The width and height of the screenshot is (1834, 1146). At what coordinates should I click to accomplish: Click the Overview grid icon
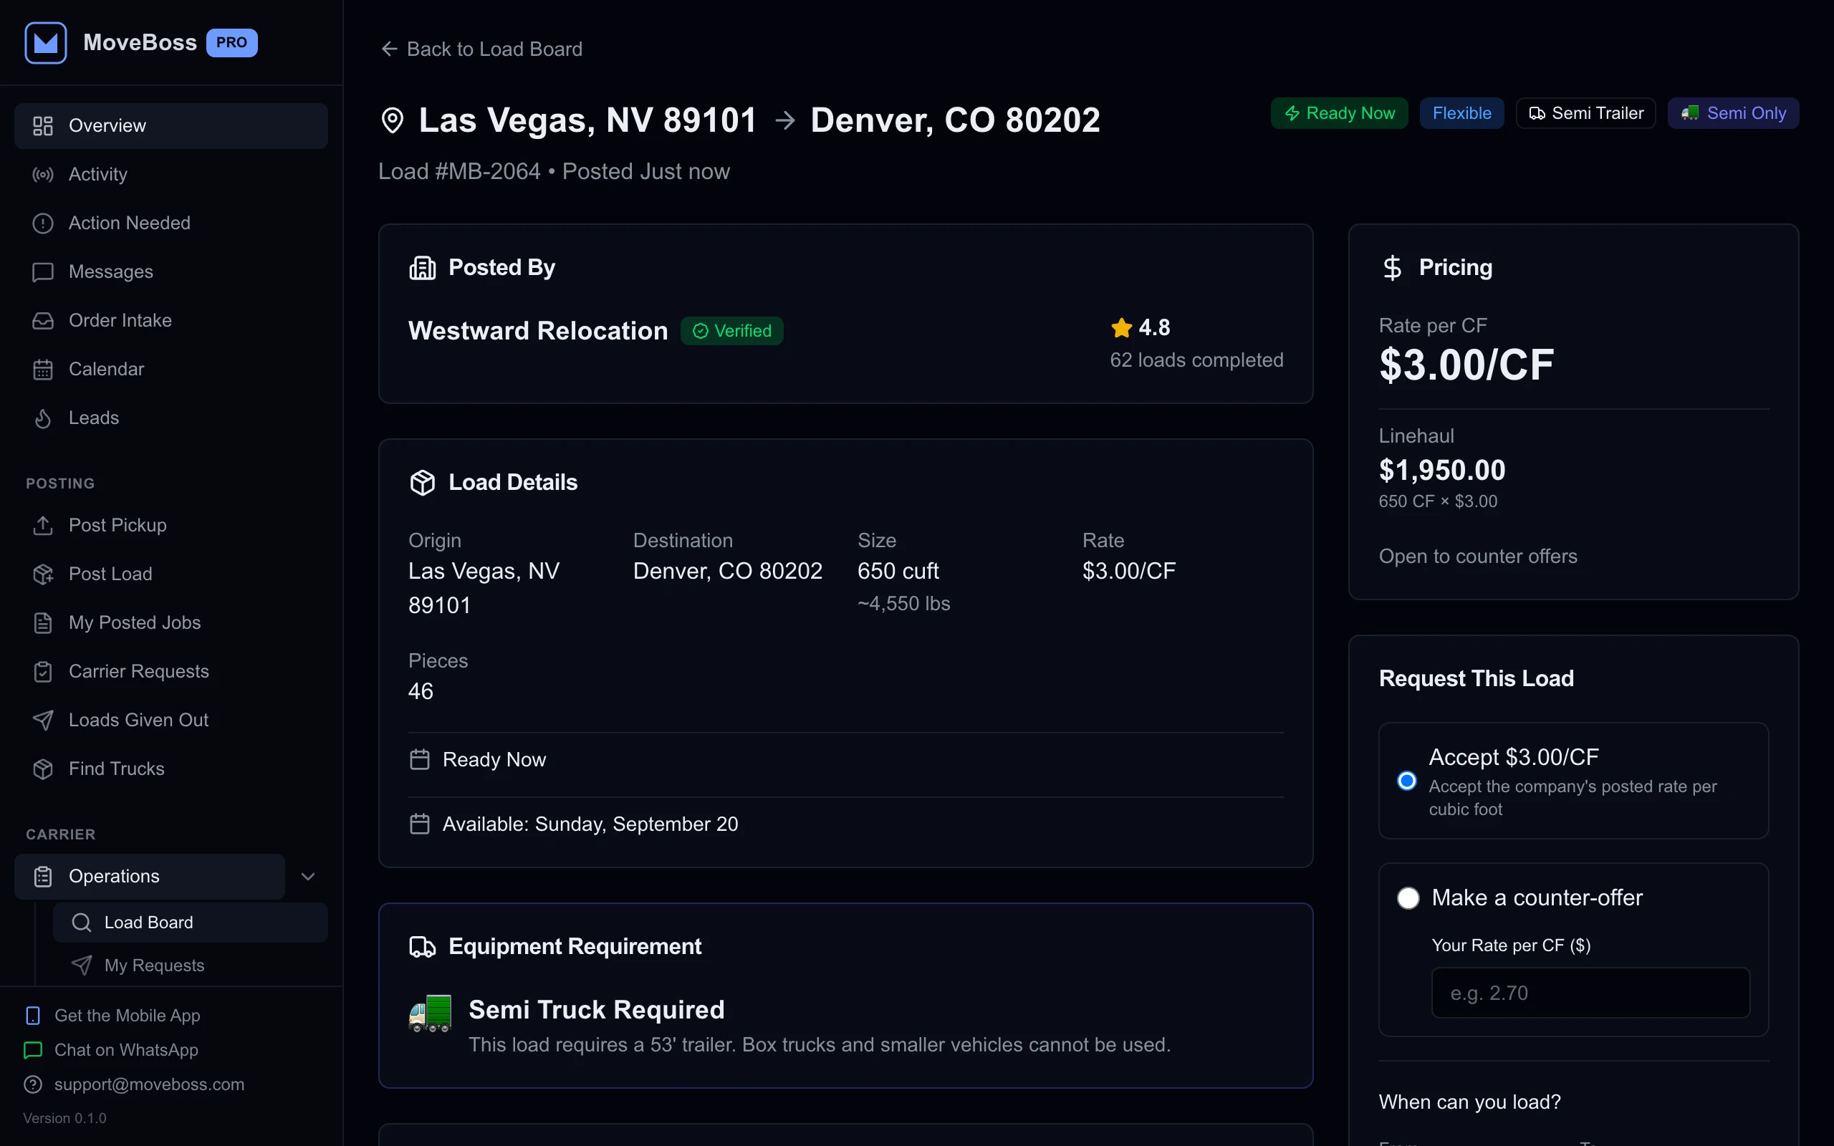pos(43,126)
